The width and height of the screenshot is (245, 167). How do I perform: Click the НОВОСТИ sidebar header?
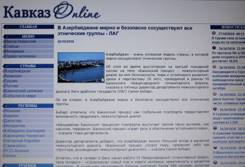228,27
